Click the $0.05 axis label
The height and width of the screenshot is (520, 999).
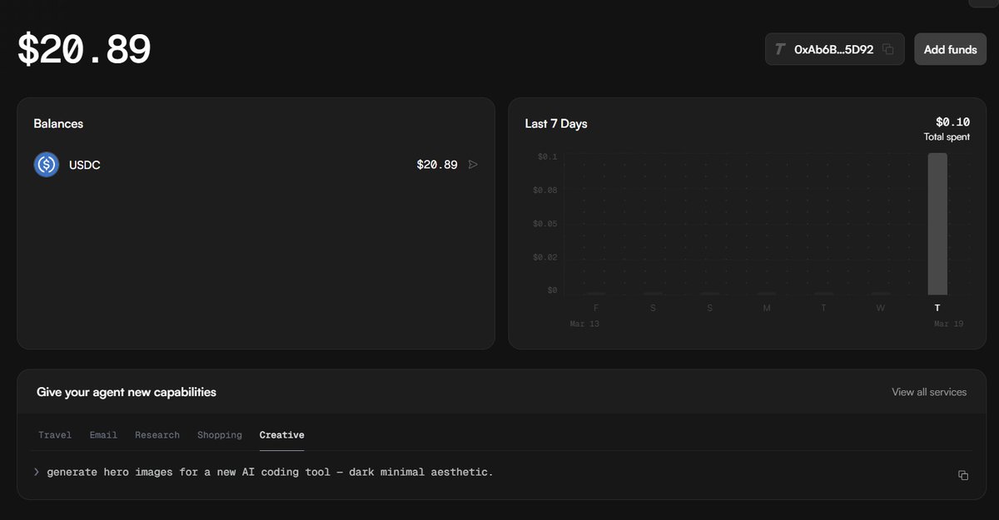[x=544, y=225]
